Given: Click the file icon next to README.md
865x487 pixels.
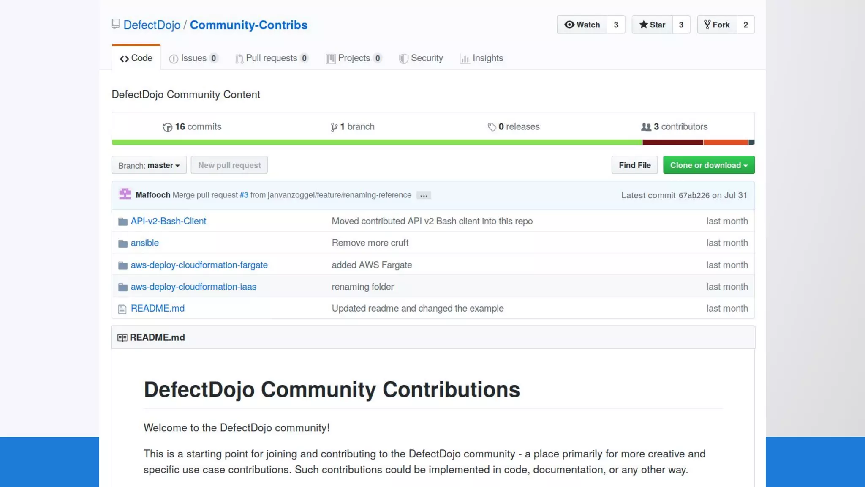Looking at the screenshot, I should (122, 309).
